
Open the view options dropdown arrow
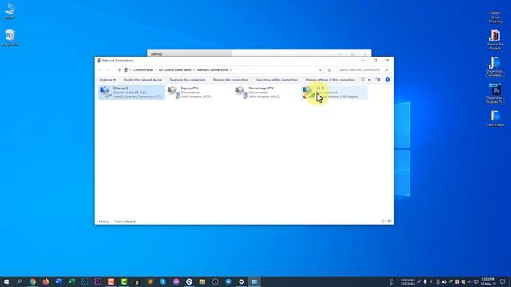click(x=369, y=80)
